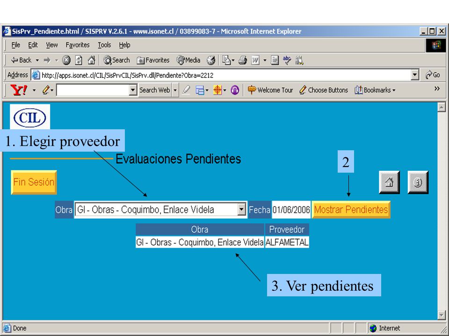The height and width of the screenshot is (336, 449).
Task: Open the Obra dropdown Coquimbo, Enlace Videla
Action: pos(160,210)
